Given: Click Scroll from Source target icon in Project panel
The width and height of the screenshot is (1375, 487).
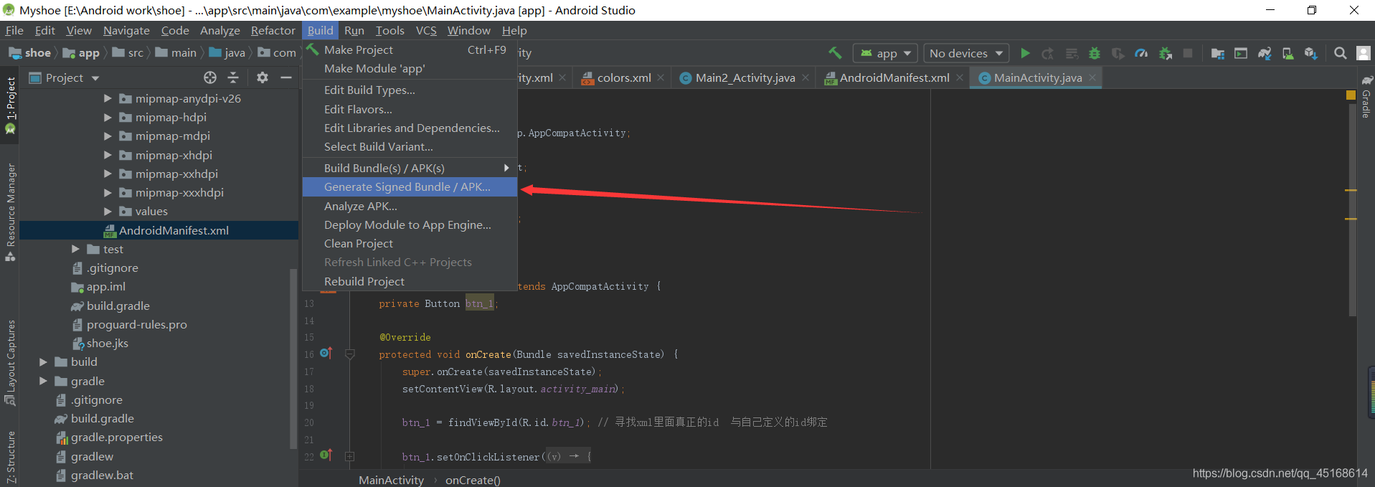Looking at the screenshot, I should click(209, 77).
